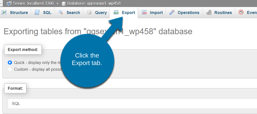
Task: Click the SQL tab's document icon
Action: click(37, 12)
